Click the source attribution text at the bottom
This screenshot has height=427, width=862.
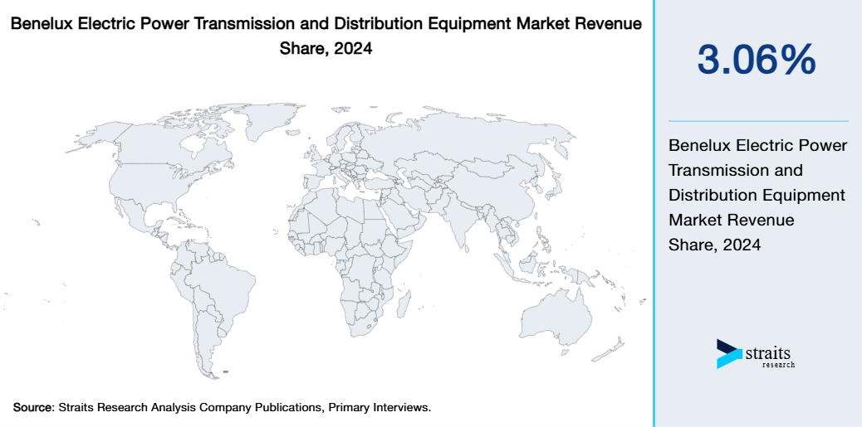[222, 408]
